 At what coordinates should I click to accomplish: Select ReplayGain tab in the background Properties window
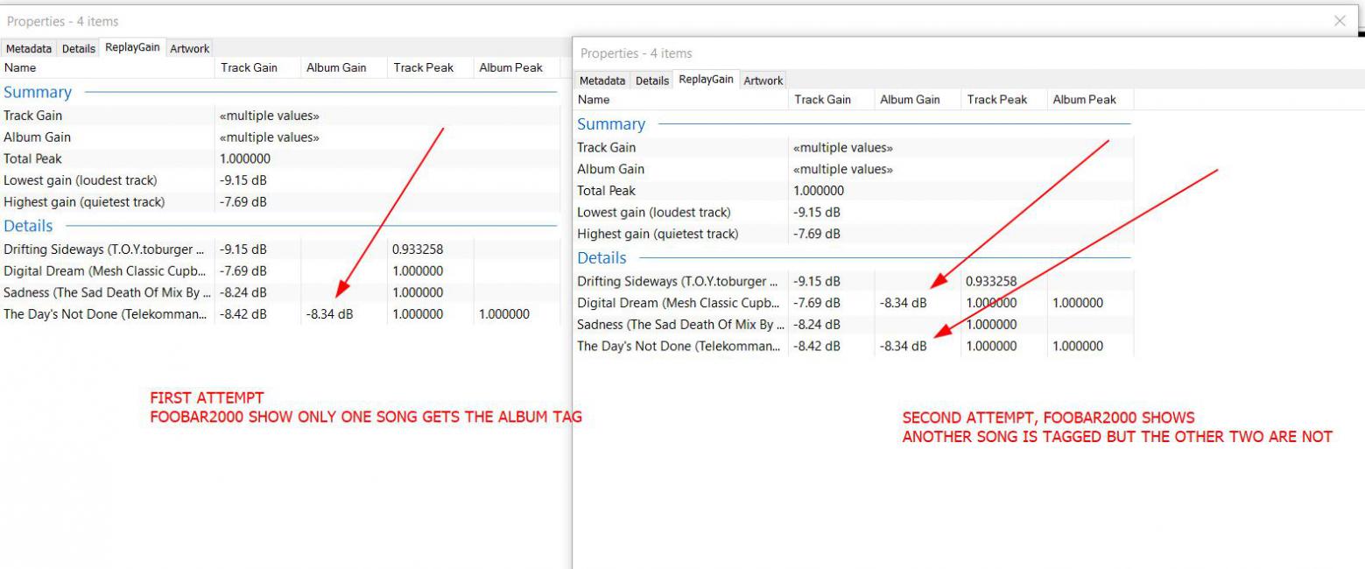coord(132,48)
